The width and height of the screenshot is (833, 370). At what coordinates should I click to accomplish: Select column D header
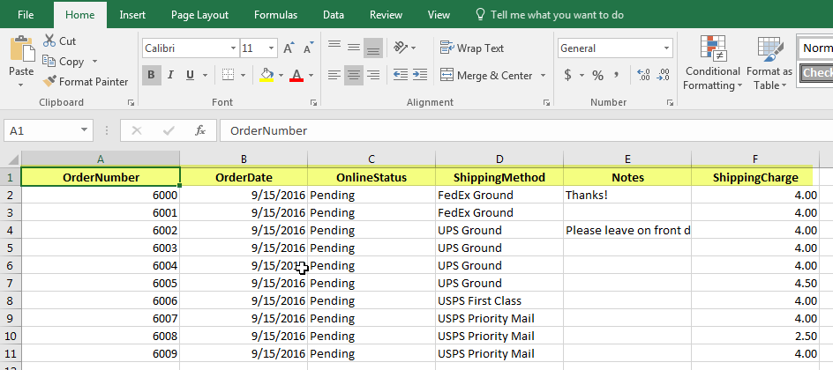click(499, 159)
